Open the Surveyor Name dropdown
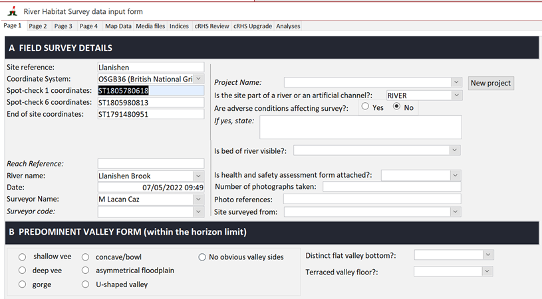542x299 pixels. point(199,199)
